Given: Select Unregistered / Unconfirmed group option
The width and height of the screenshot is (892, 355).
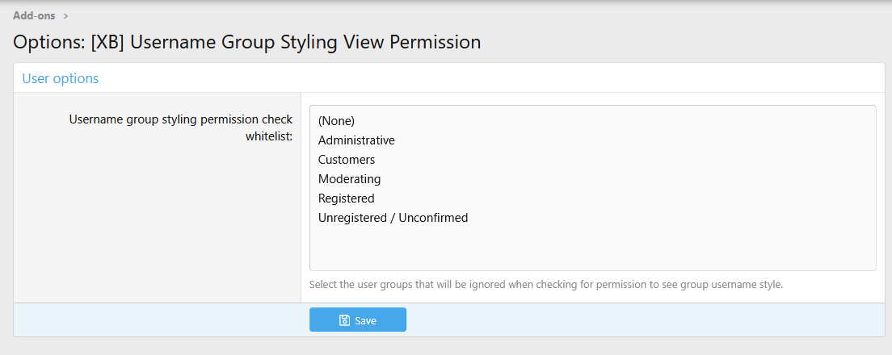Looking at the screenshot, I should coord(393,218).
